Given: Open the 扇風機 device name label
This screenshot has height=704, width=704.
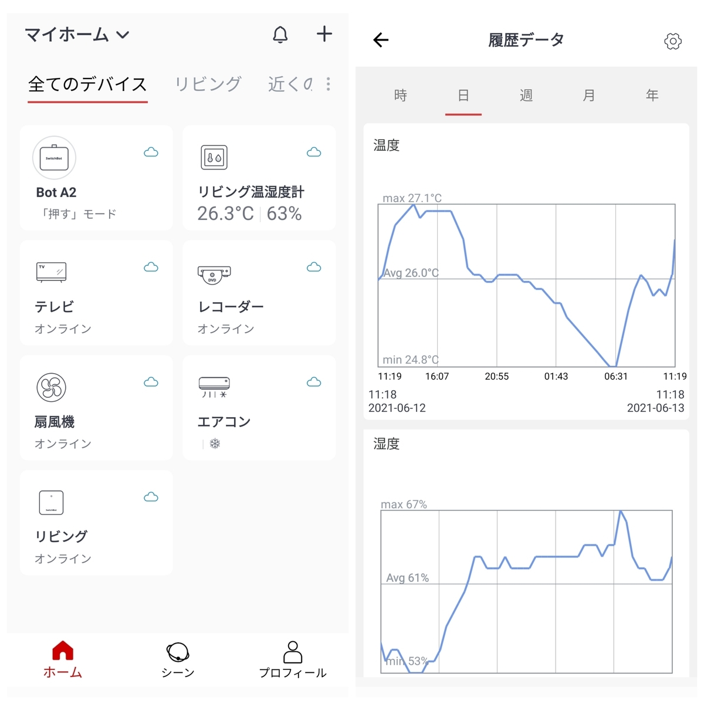Looking at the screenshot, I should coord(55,422).
